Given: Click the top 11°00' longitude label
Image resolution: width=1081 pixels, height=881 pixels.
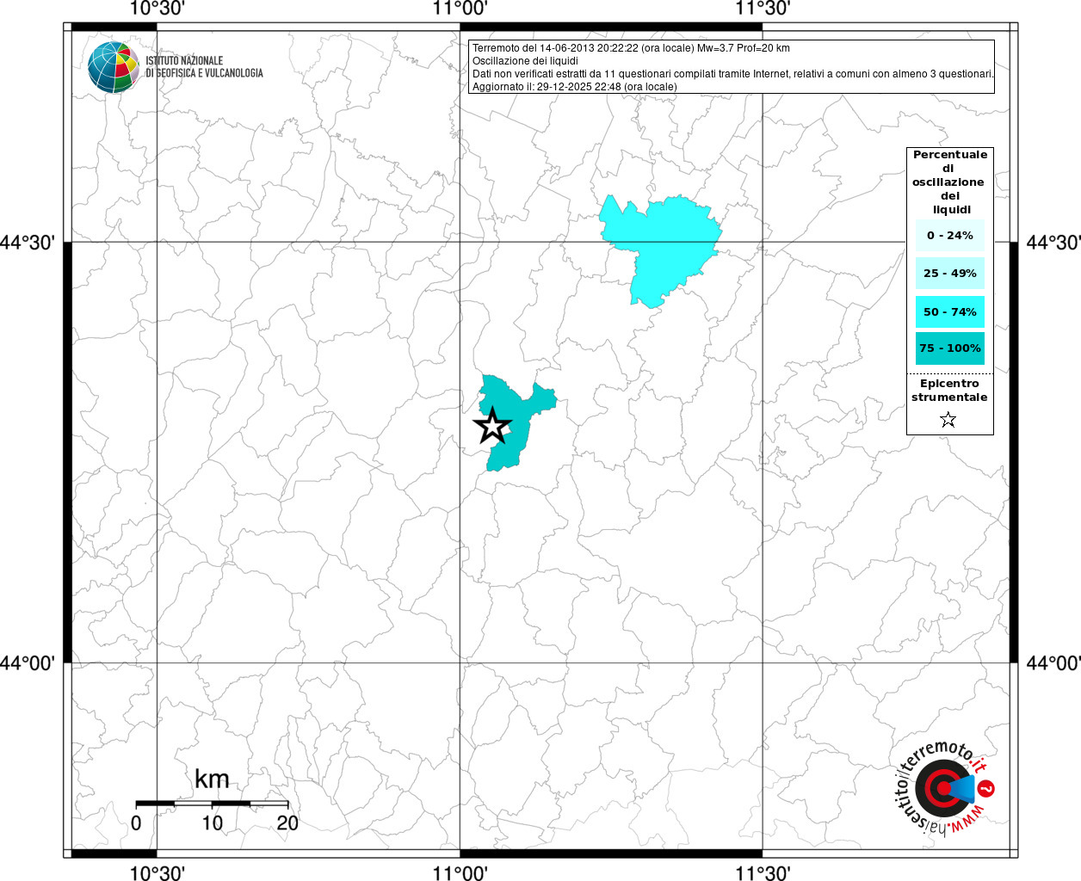Looking at the screenshot, I should (x=460, y=9).
